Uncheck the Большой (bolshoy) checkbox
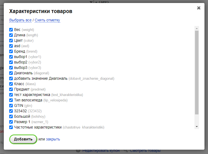Screen dimensions: 208x154 point(11,116)
